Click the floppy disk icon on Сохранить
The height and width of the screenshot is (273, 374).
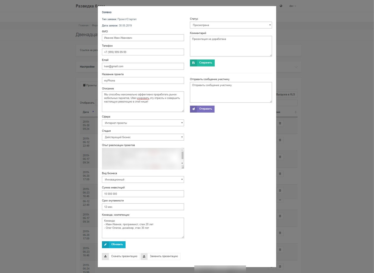(194, 63)
